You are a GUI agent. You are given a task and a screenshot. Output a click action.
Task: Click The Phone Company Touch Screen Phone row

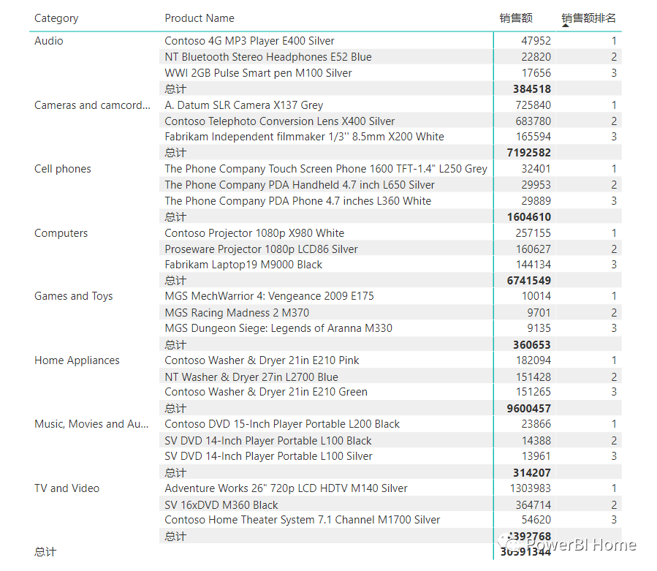click(326, 169)
